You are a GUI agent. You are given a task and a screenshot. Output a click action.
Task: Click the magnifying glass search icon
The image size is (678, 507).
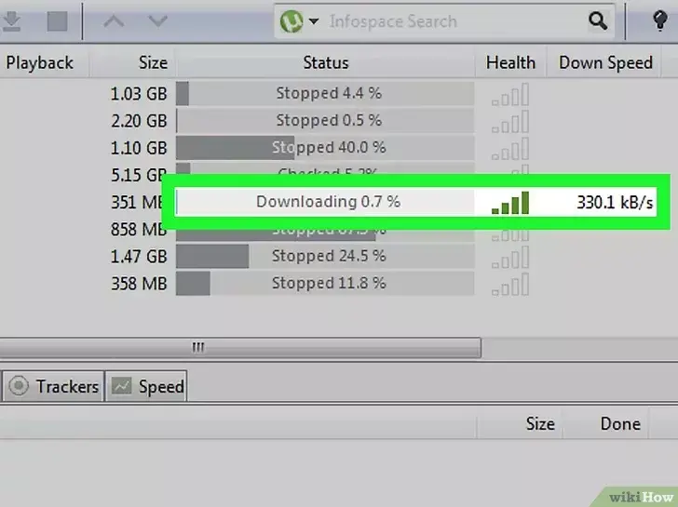[x=598, y=20]
